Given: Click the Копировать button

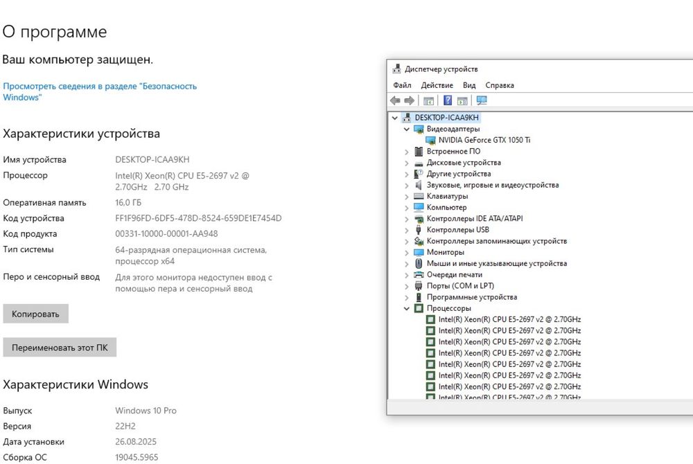Looking at the screenshot, I should [36, 314].
